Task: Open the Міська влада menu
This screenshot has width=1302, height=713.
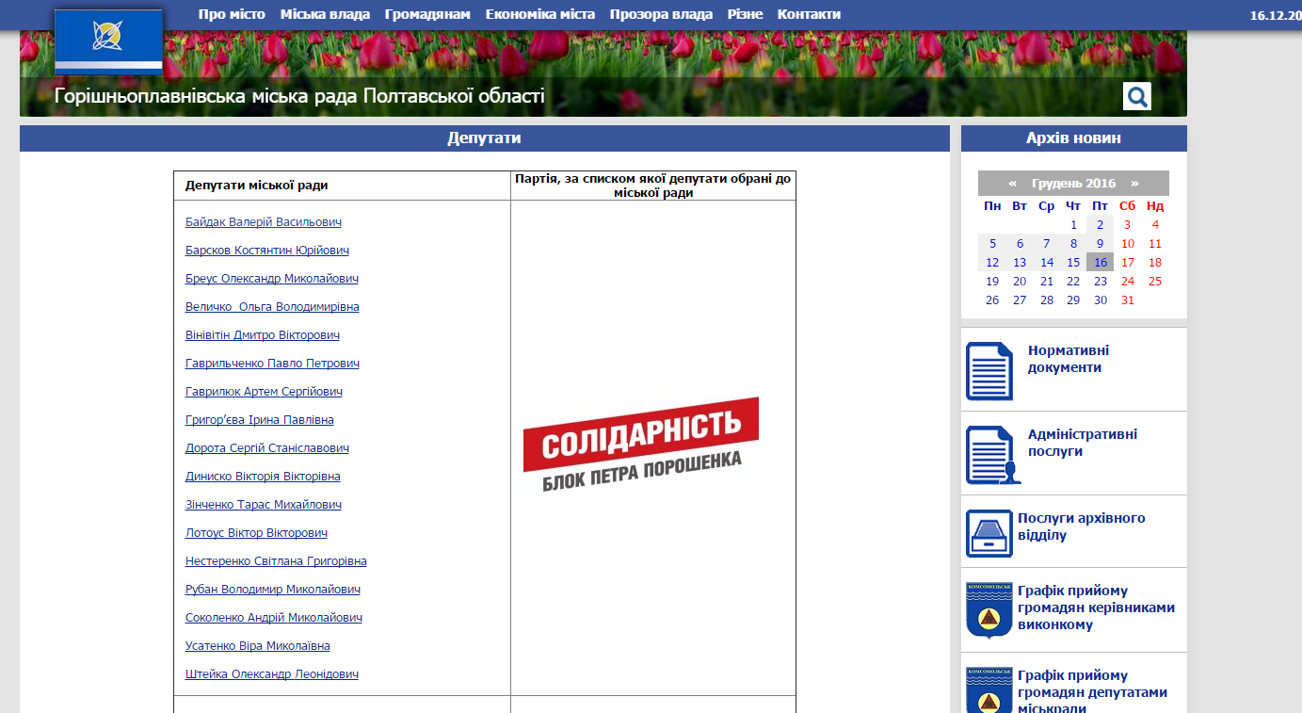Action: (x=325, y=14)
